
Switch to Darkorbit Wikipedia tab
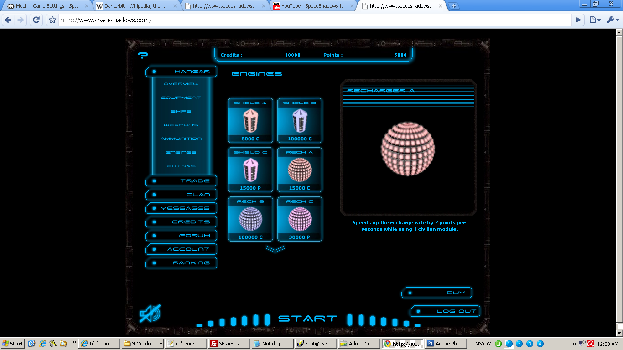136,6
